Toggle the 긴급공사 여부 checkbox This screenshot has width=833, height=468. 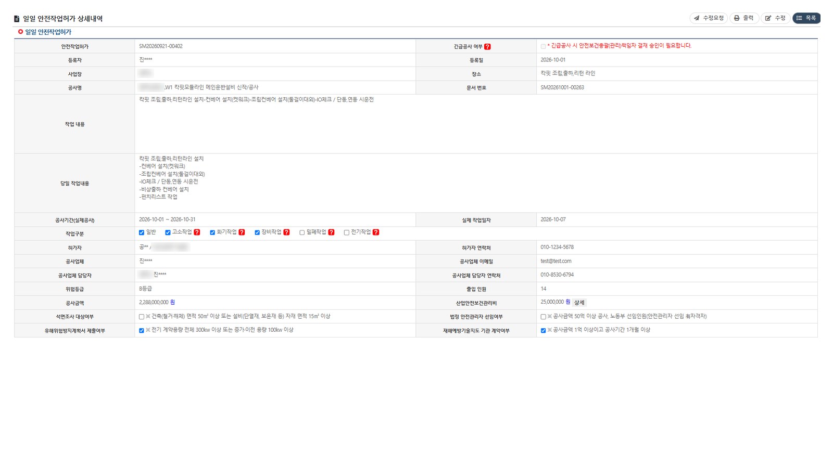pos(543,46)
